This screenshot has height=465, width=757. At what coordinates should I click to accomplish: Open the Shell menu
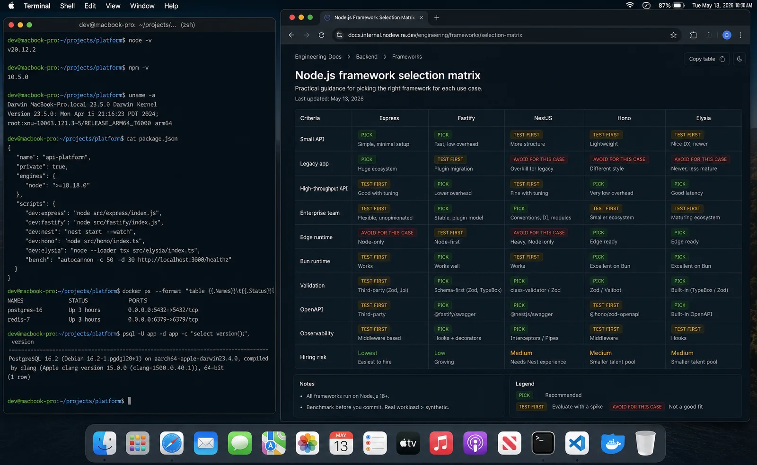(67, 6)
